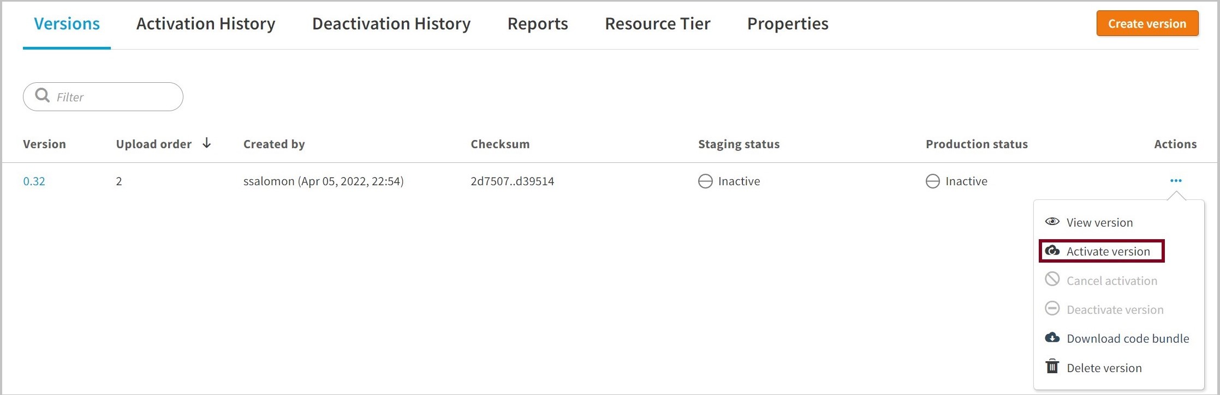Click into the Filter input field
The image size is (1220, 395).
tap(115, 97)
